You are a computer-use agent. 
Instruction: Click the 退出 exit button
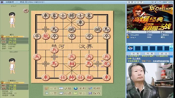(x=164, y=54)
